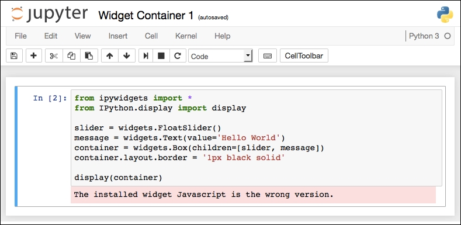
Task: Cut the selected cell with the scissors icon
Action: 54,56
